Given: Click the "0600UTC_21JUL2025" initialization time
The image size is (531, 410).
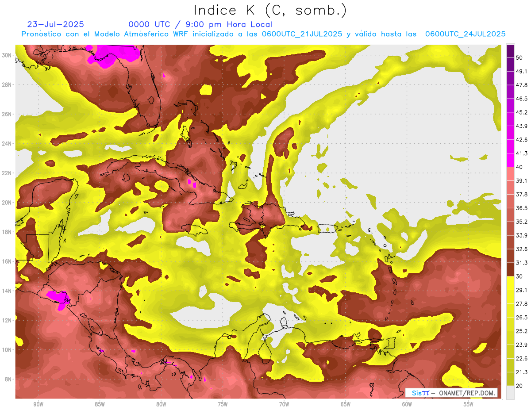Looking at the screenshot, I should click(302, 34).
